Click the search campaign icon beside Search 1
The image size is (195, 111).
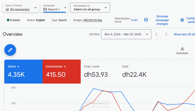coord(45,9)
